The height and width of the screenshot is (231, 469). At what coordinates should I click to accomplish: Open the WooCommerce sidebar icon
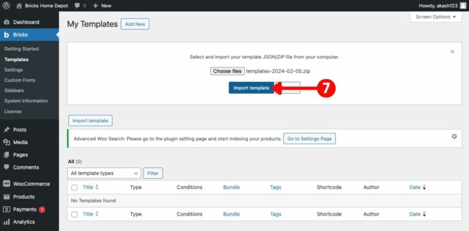(7, 184)
